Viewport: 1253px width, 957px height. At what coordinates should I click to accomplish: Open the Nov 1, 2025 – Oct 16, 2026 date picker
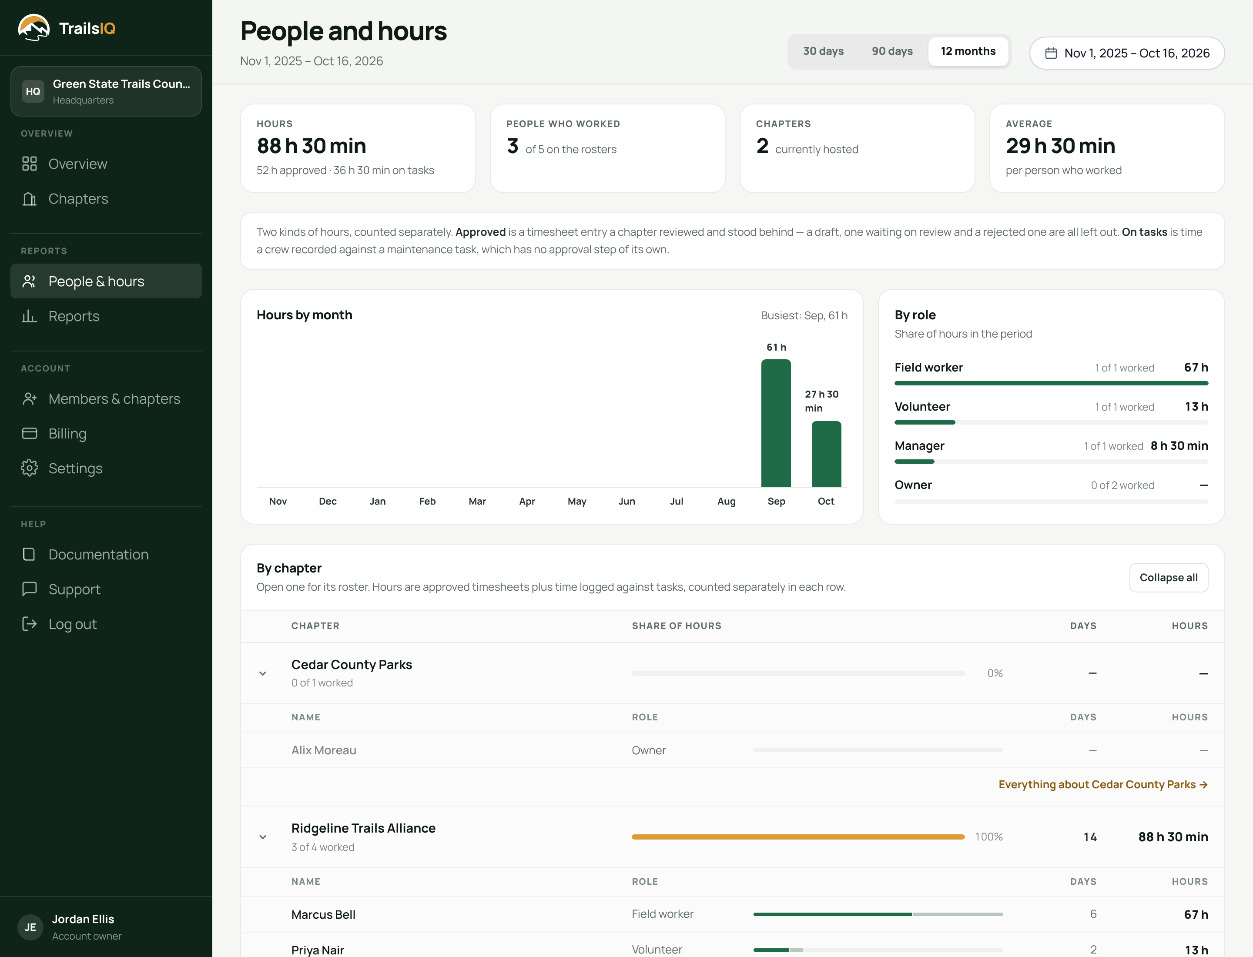pyautogui.click(x=1126, y=53)
